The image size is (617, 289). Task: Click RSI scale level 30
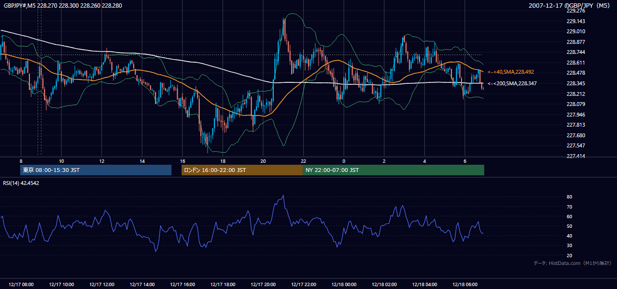(x=569, y=246)
